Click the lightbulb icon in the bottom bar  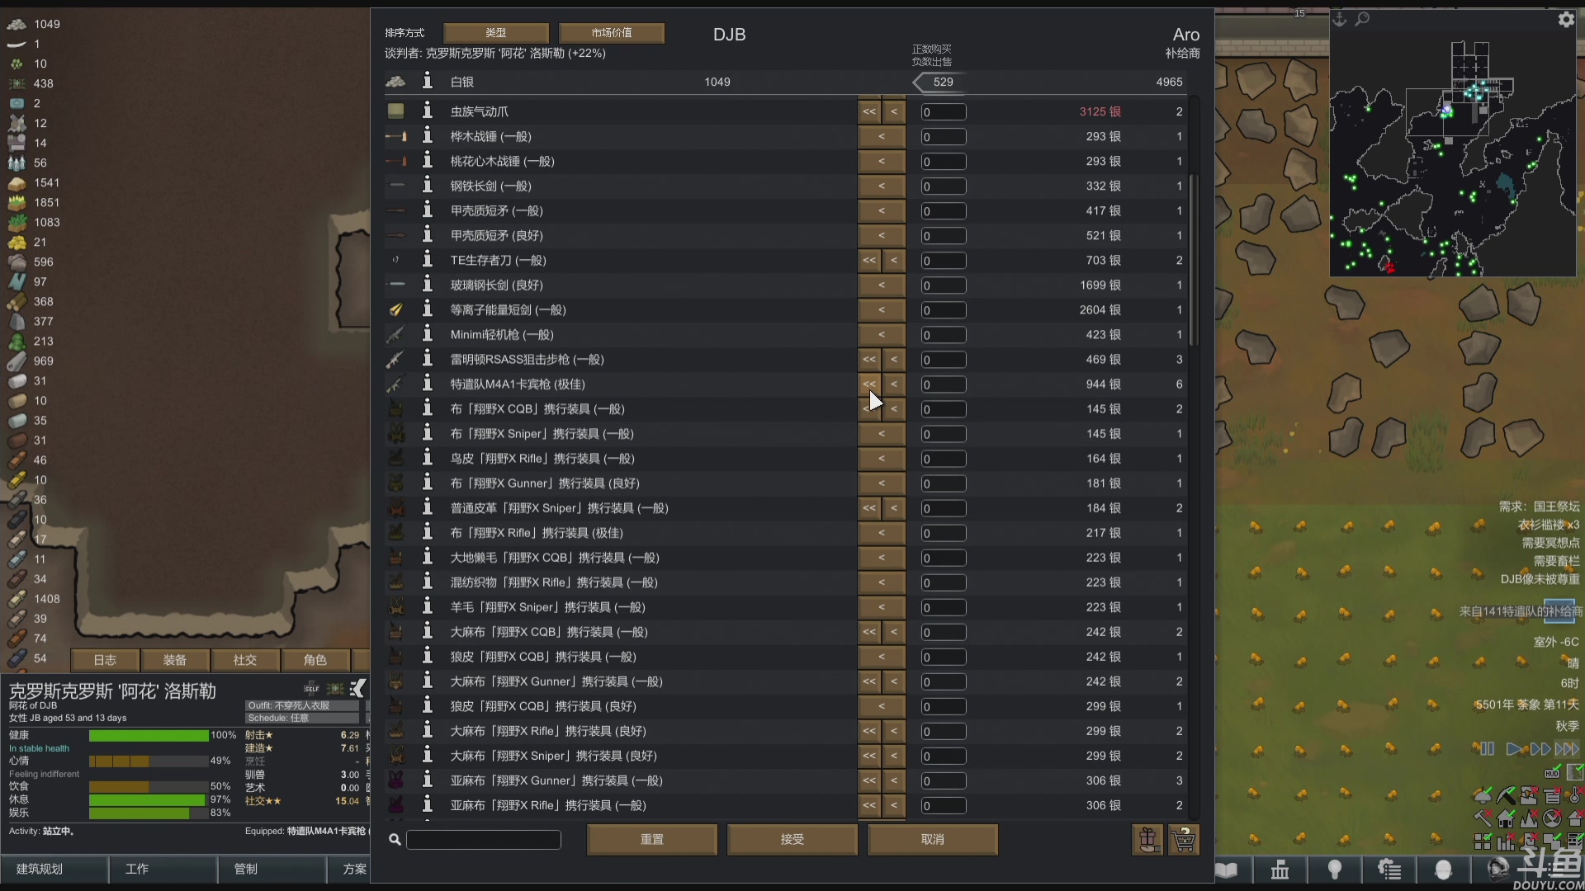[1336, 870]
